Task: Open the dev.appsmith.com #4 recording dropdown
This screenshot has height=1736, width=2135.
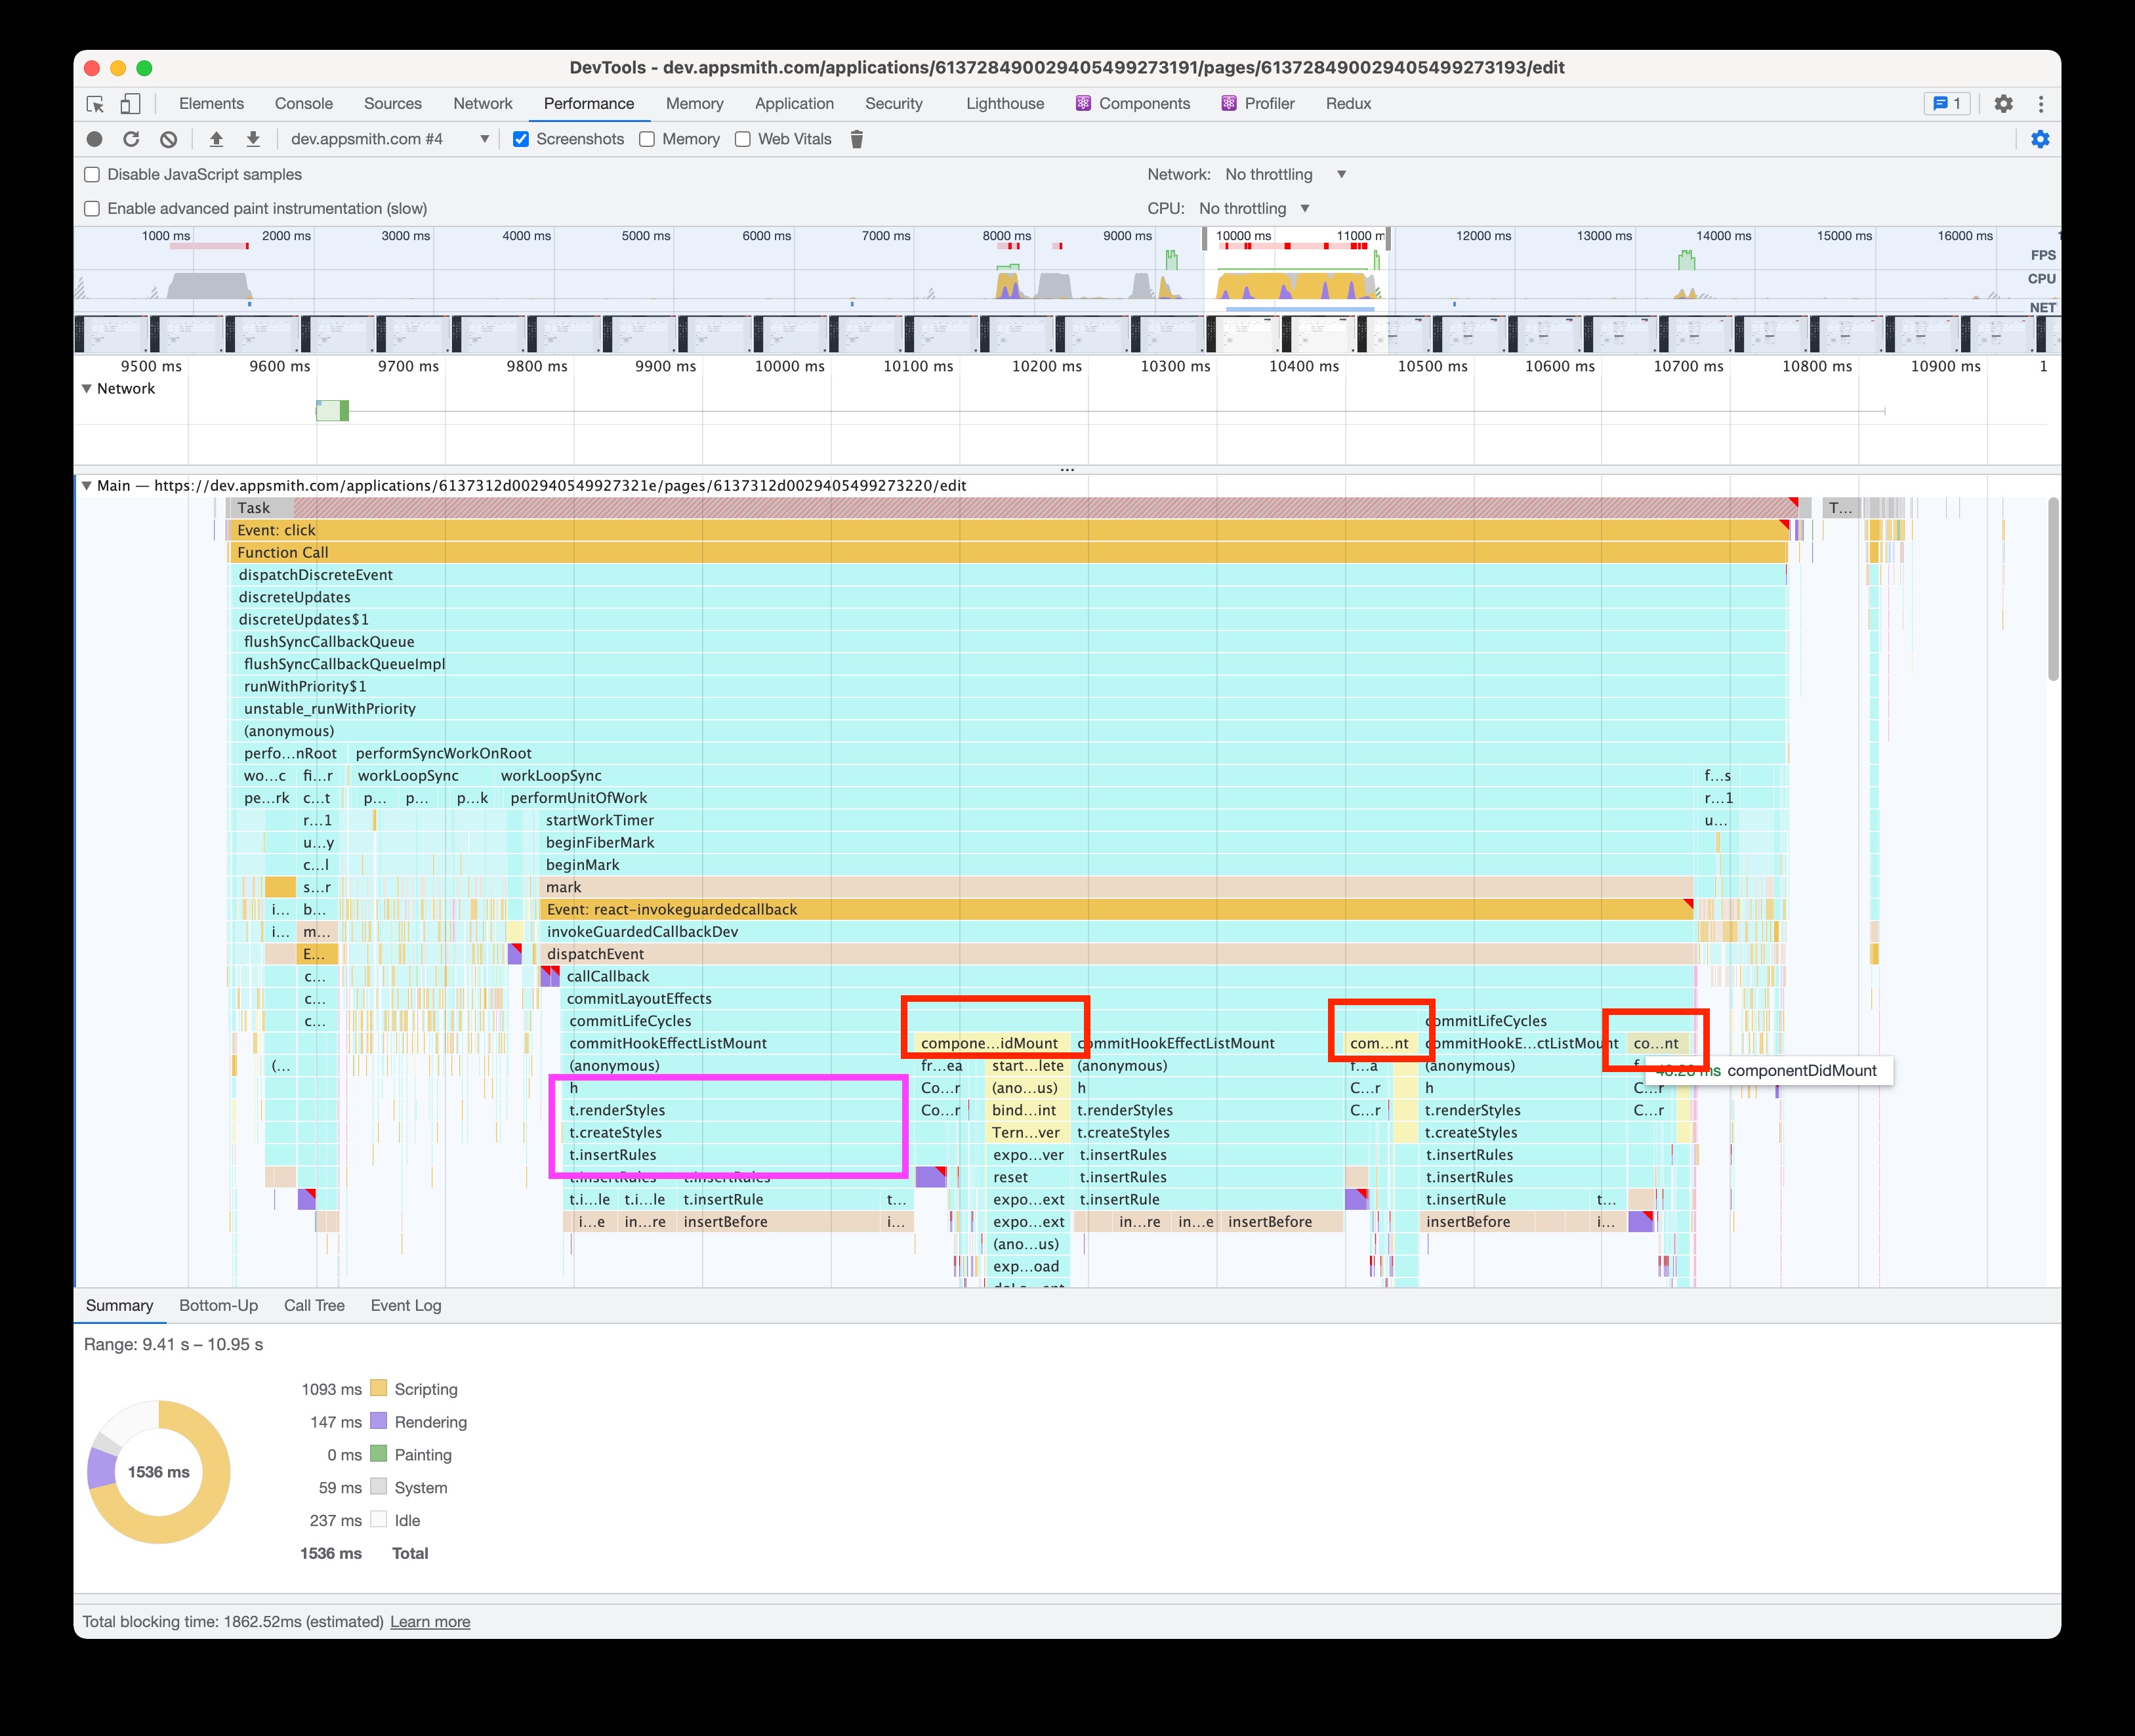Action: pyautogui.click(x=389, y=139)
